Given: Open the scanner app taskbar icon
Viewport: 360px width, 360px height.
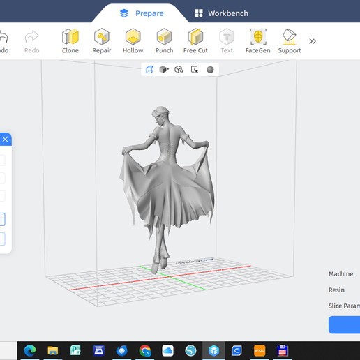Looking at the screenshot, I should (x=99, y=350).
